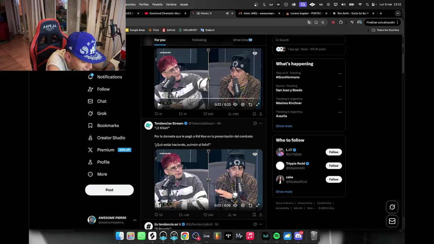Like the post with 24K likes
The image size is (434, 244).
click(x=209, y=114)
